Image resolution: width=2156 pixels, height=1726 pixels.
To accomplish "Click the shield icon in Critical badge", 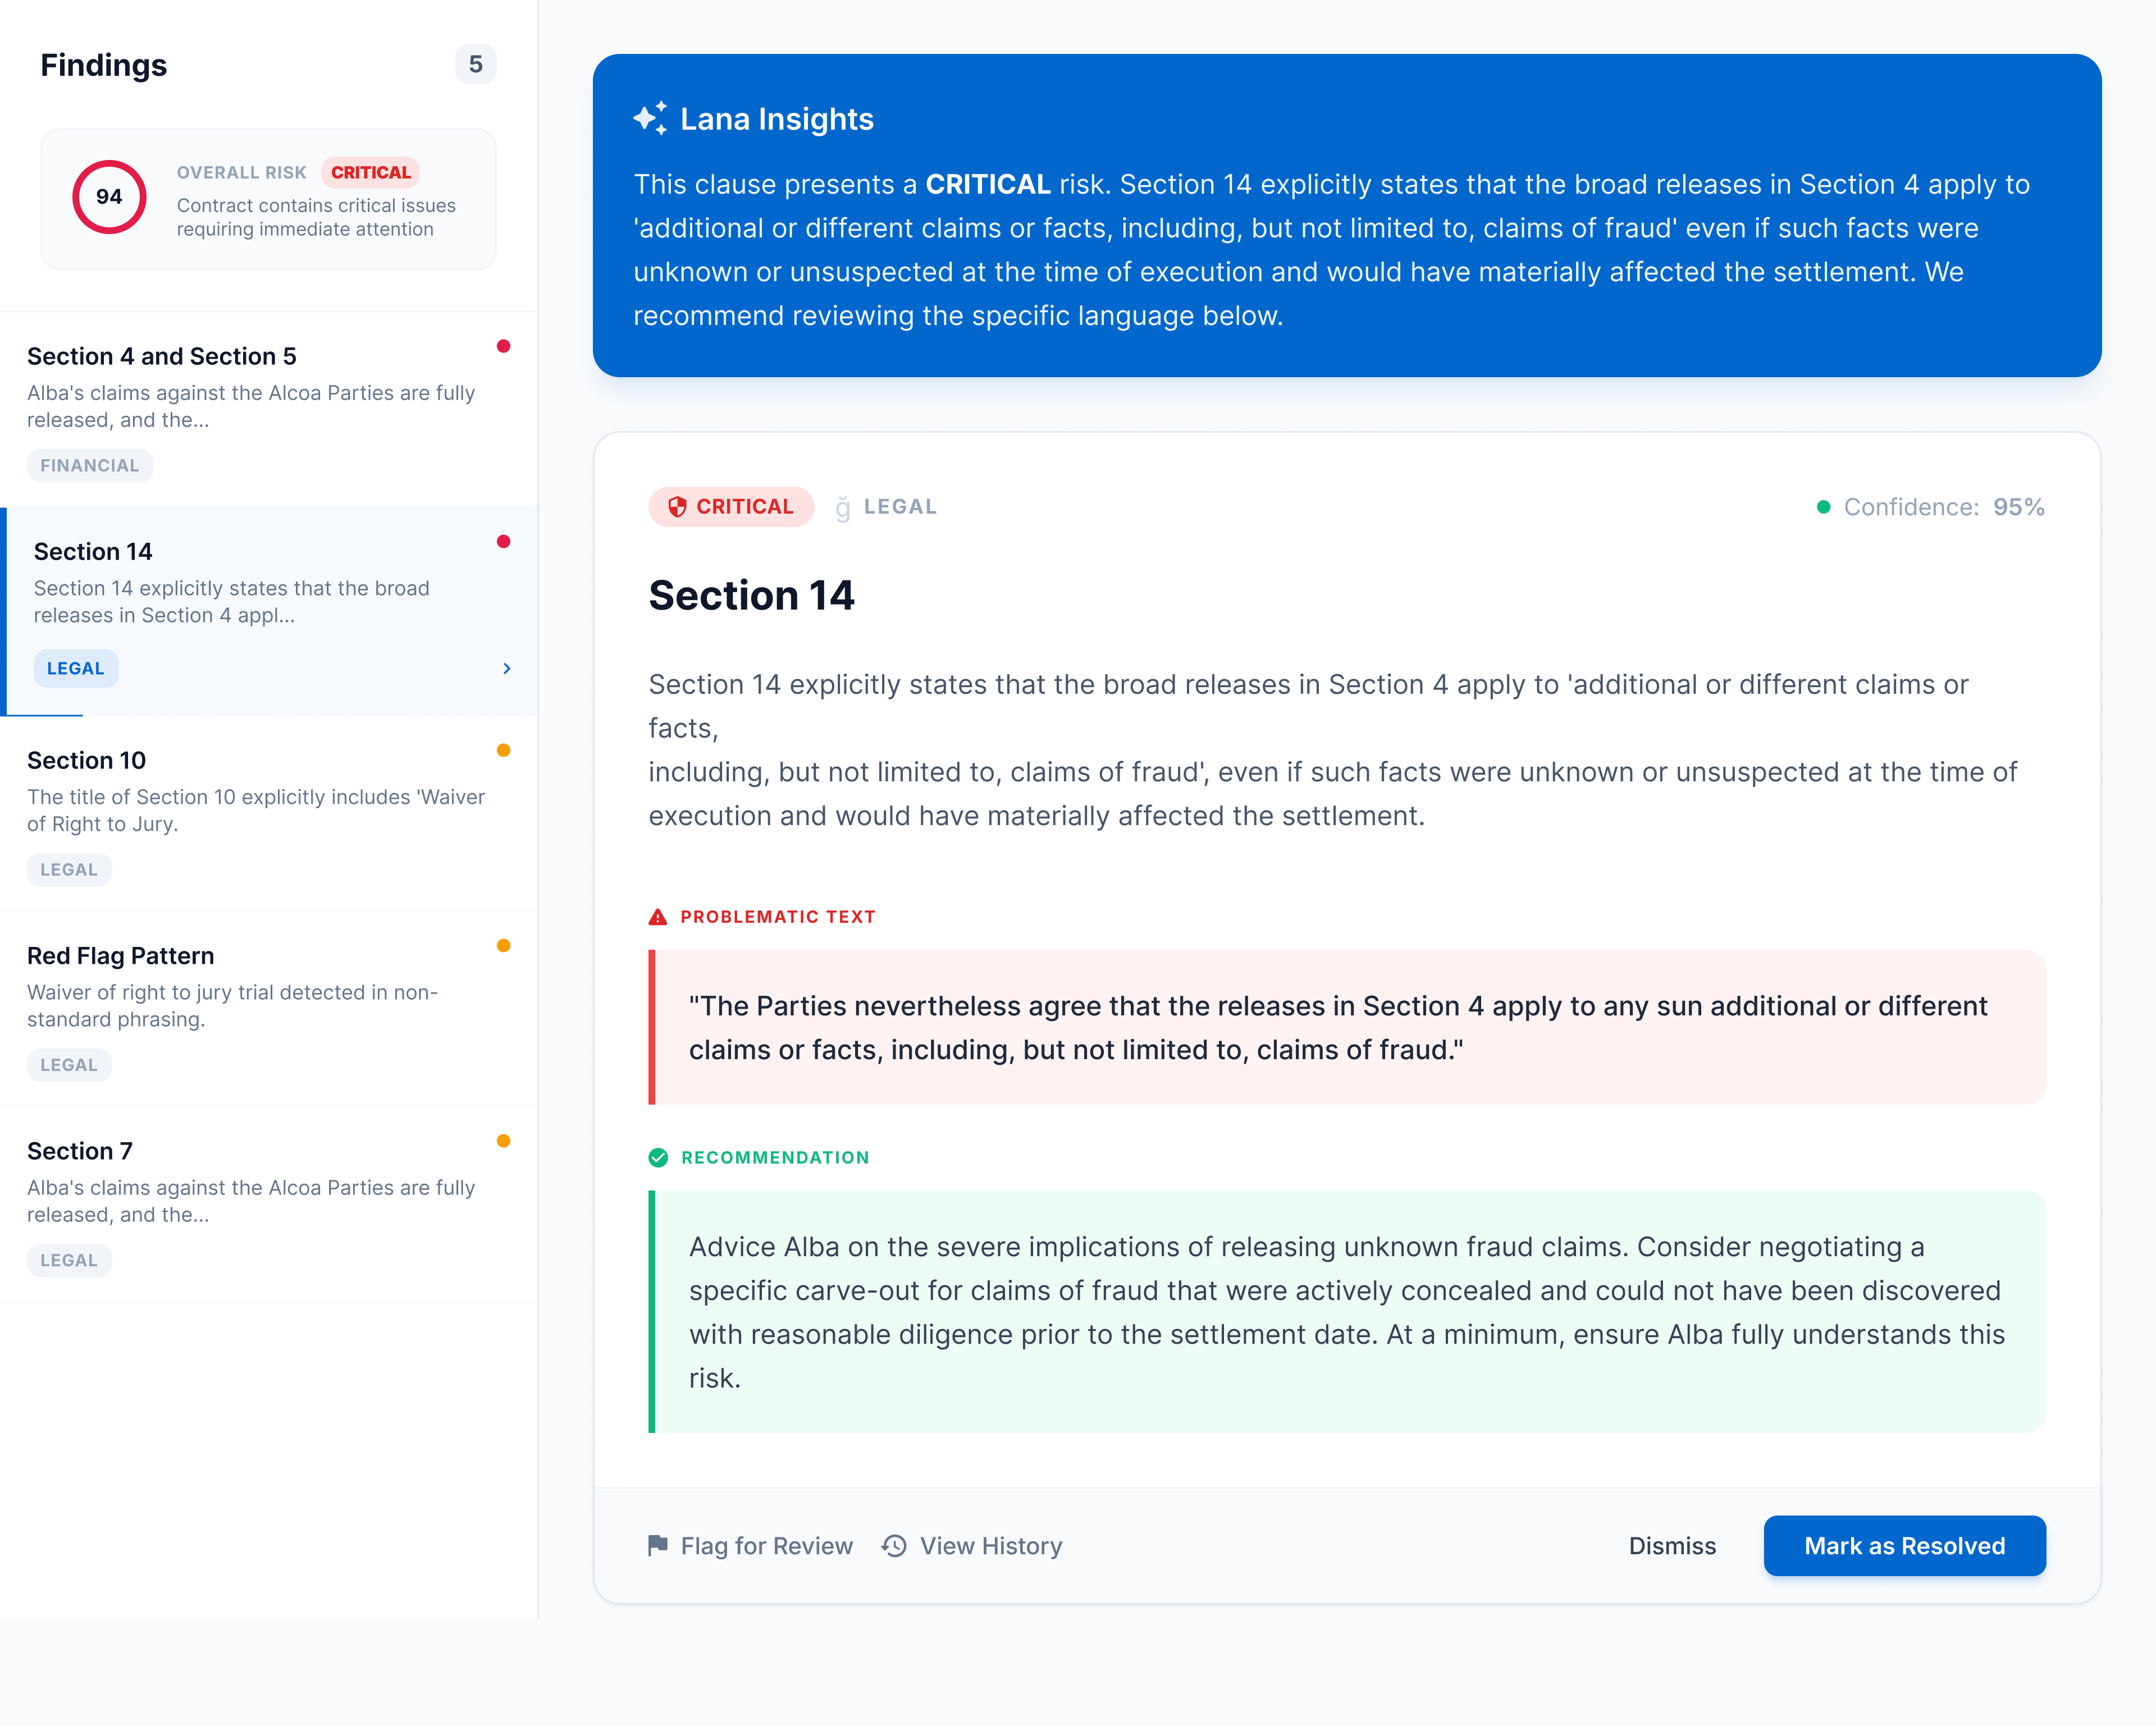I will 677,507.
